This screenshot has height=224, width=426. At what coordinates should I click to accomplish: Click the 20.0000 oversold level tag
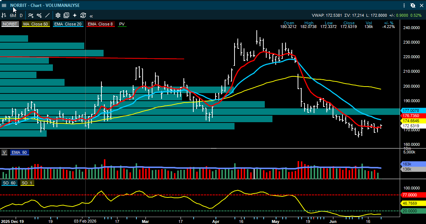click(413, 211)
